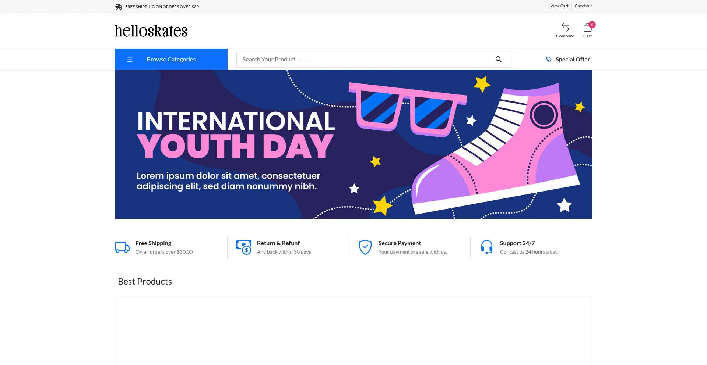Viewport: 707px width, 365px height.
Task: Click the cart item count badge
Action: coord(592,25)
